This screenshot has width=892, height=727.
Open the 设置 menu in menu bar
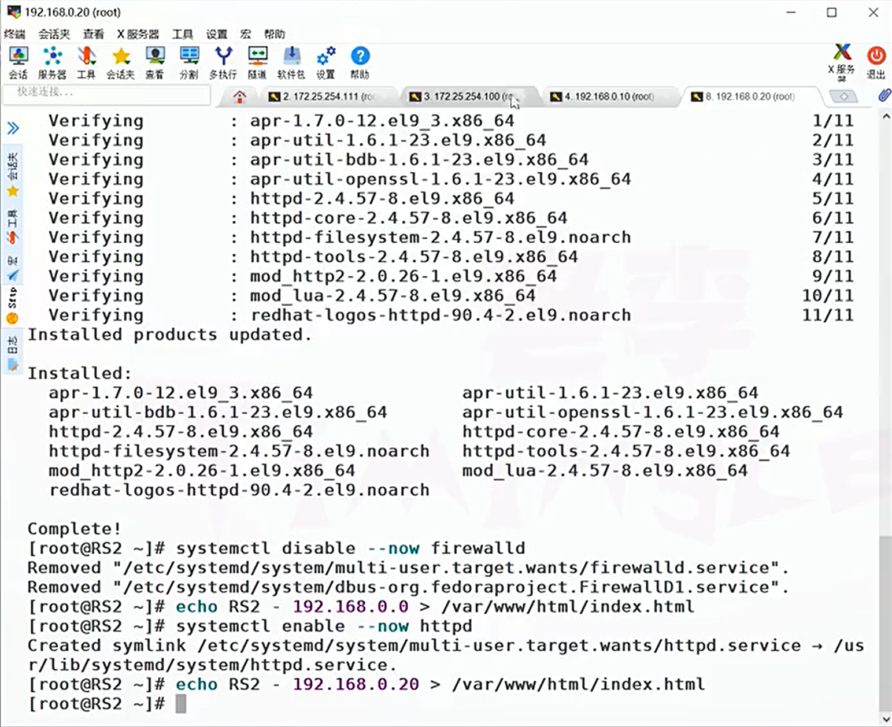pyautogui.click(x=217, y=34)
